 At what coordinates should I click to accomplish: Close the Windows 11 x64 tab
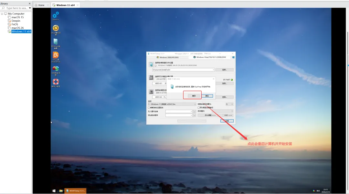[x=78, y=5]
